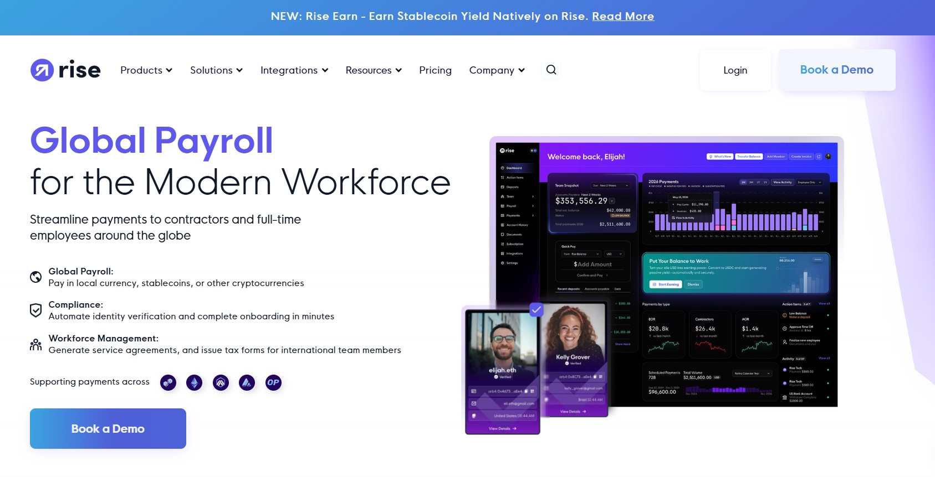Viewport: 935px width, 477px height.
Task: Expand the Solutions menu
Action: point(217,70)
